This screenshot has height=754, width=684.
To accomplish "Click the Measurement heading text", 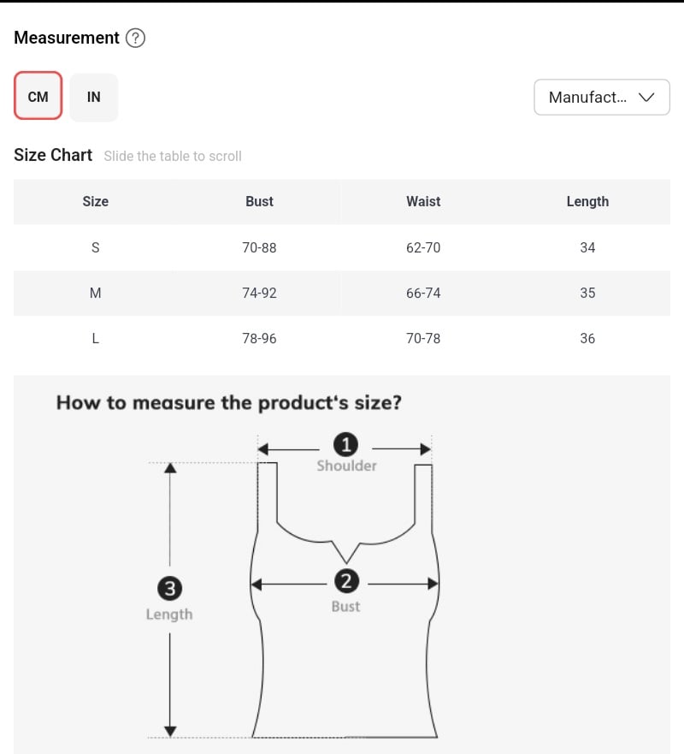I will click(67, 38).
